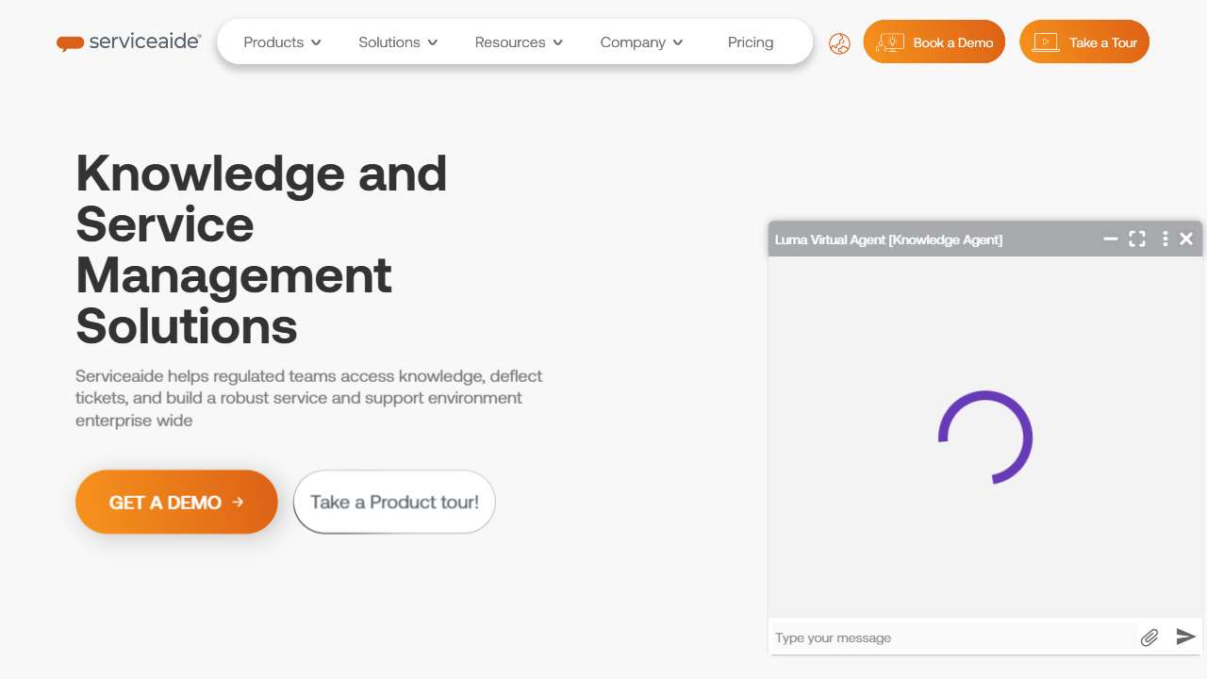Viewport: 1207px width, 679px height.
Task: Attach a file with the paperclip icon
Action: pos(1149,638)
